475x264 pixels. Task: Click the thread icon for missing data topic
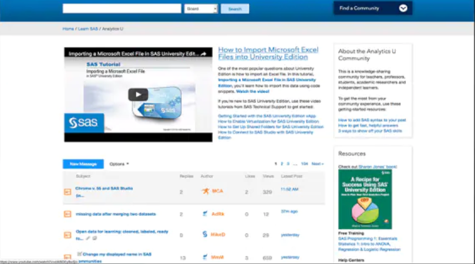point(67,214)
